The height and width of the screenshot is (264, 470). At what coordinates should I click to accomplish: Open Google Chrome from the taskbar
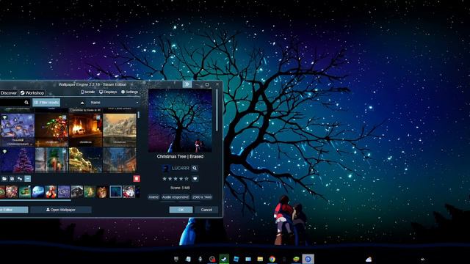tap(272, 259)
